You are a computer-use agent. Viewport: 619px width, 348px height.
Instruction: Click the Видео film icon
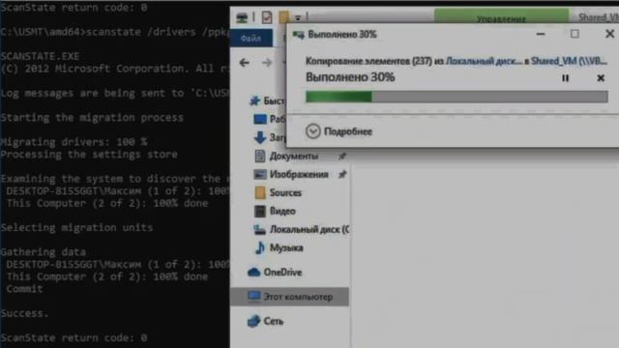coord(260,211)
